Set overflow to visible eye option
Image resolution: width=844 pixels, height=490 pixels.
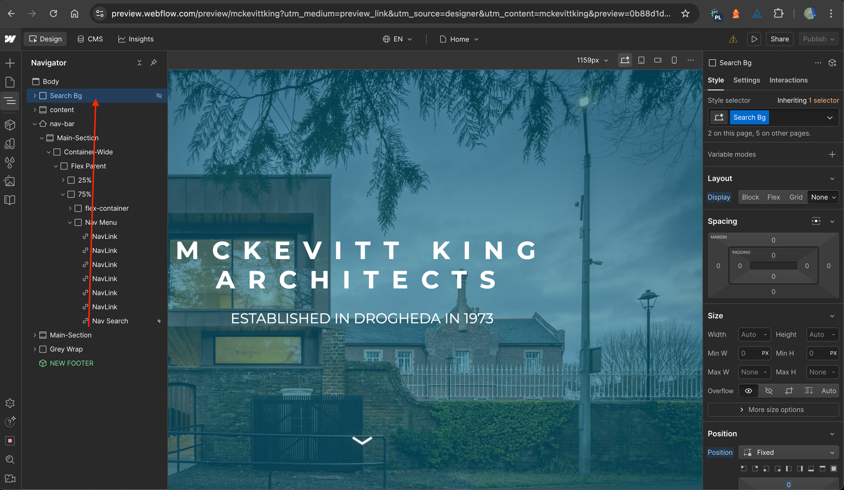748,391
